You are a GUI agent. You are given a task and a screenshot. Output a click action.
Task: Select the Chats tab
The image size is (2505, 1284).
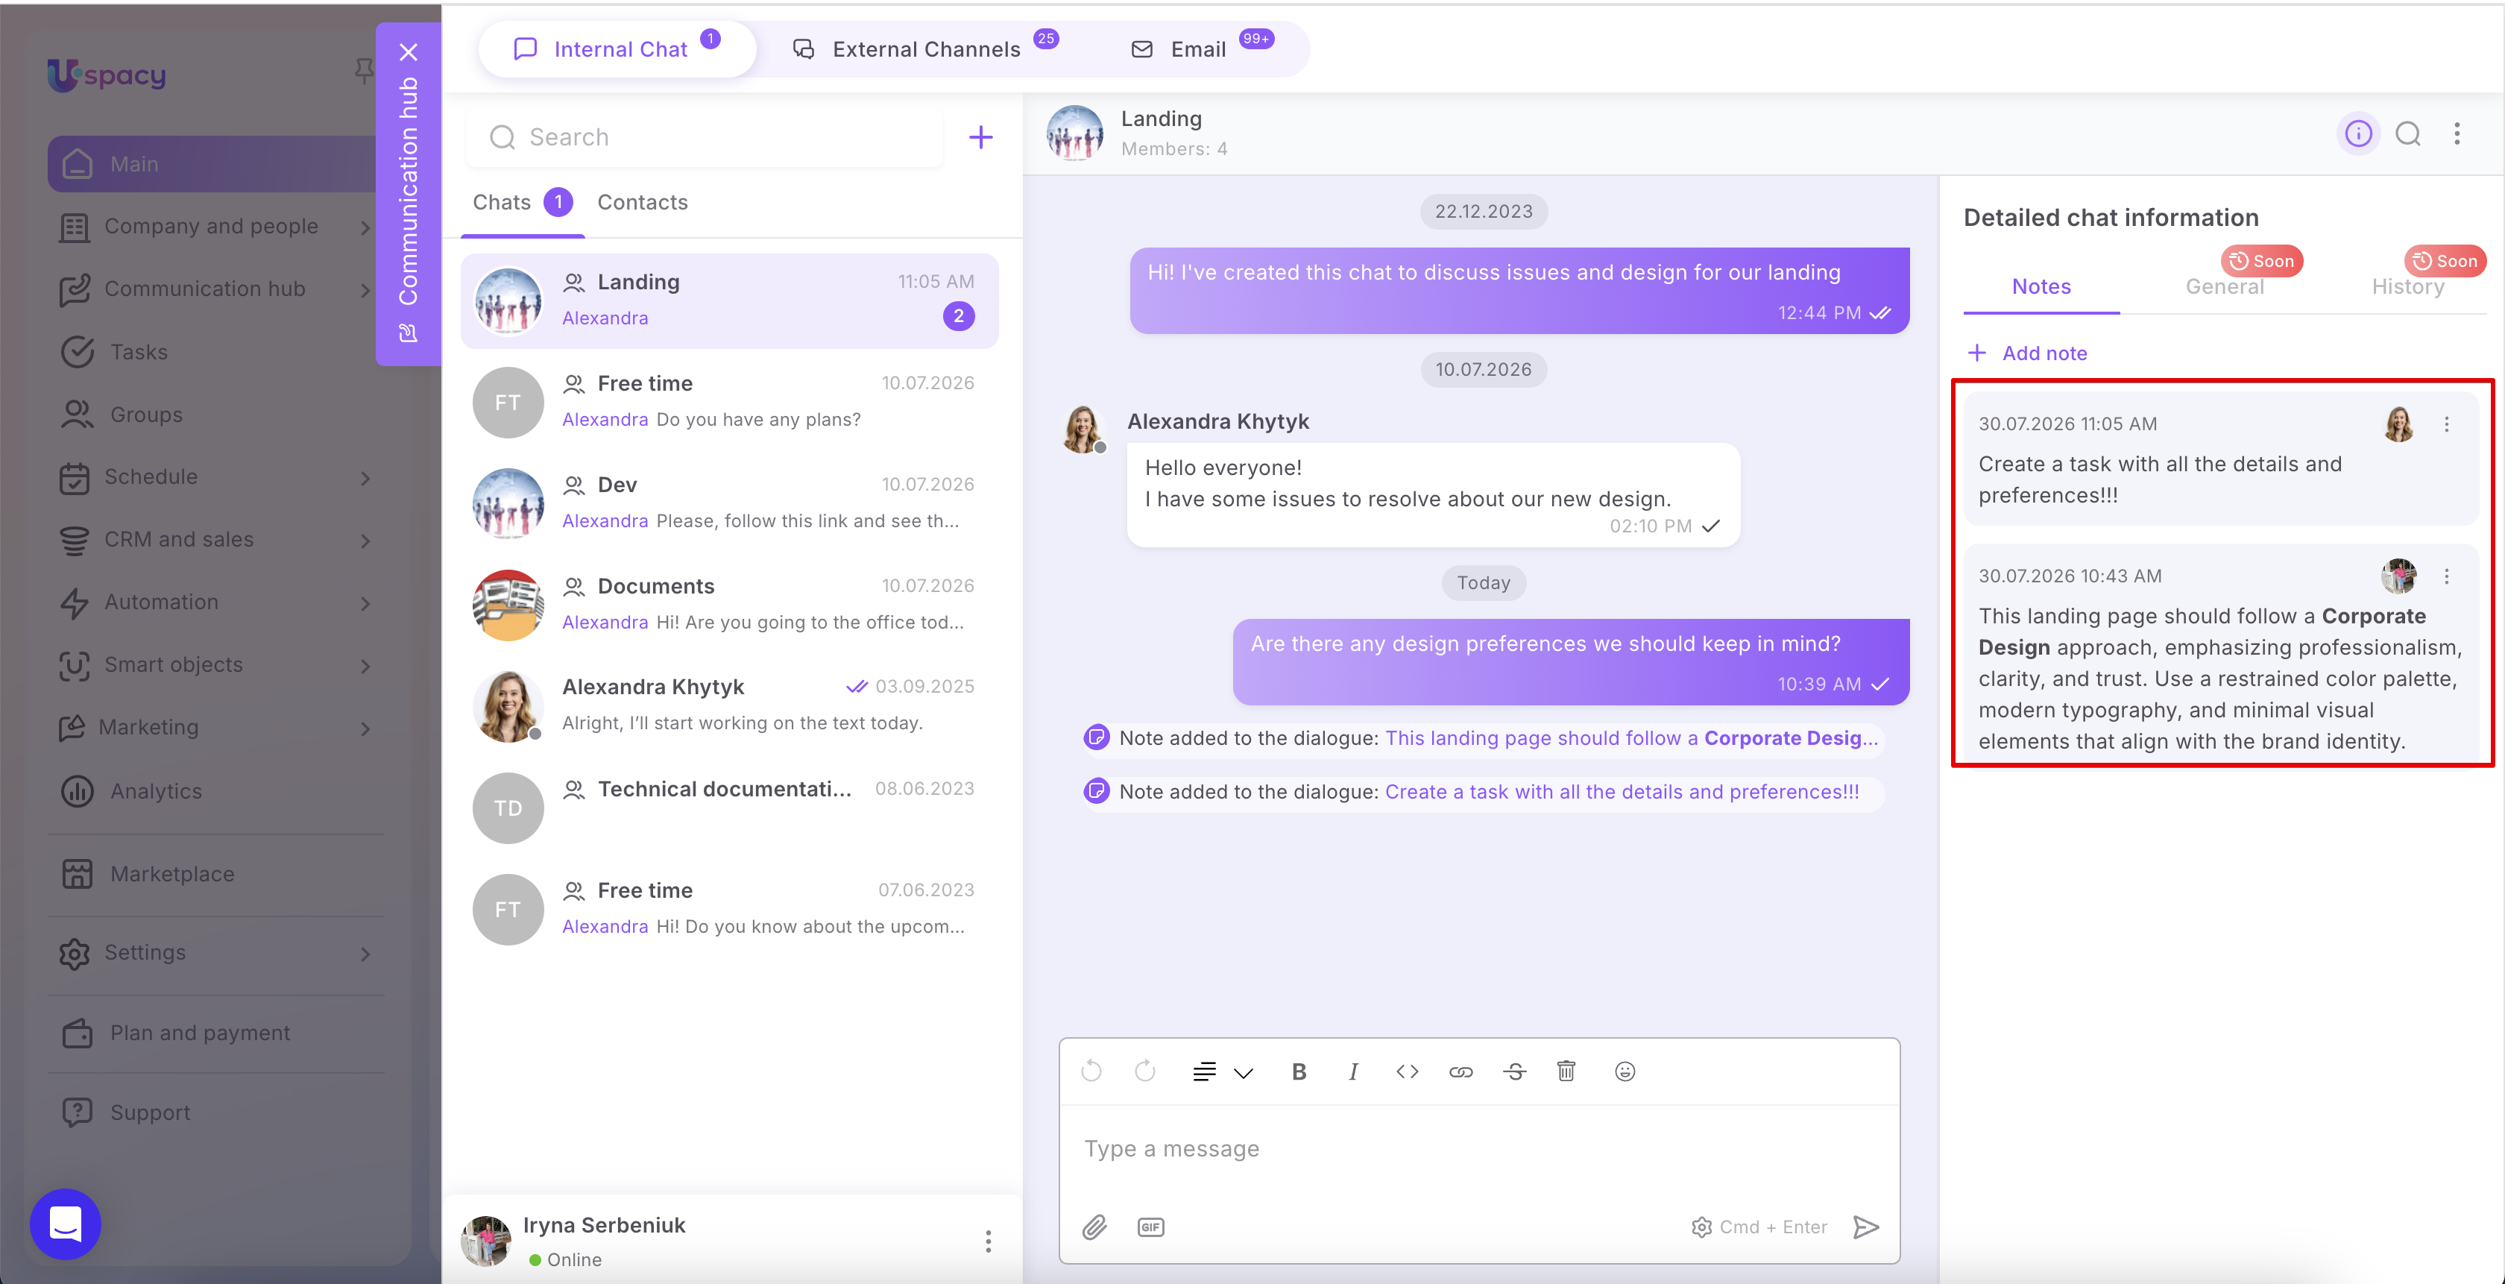522,202
